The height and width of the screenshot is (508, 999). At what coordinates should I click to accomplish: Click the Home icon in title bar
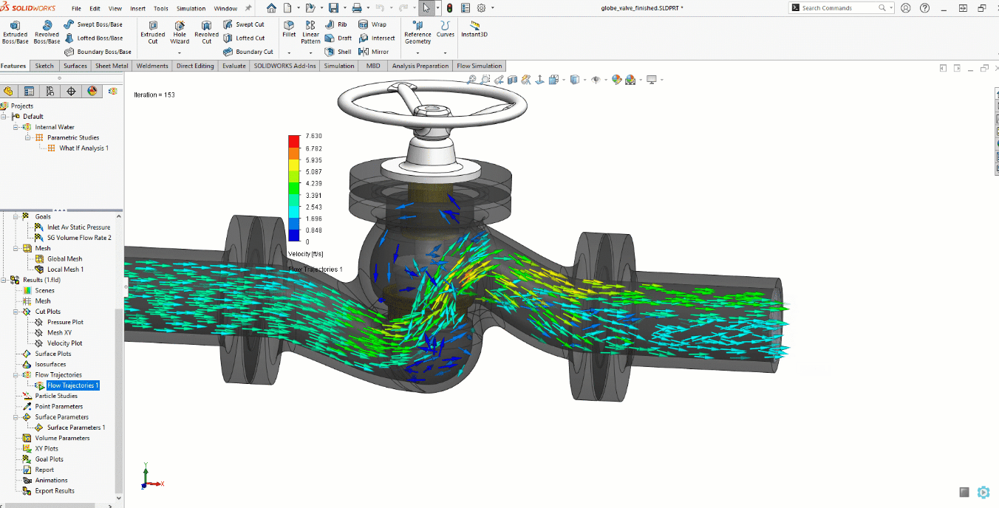(271, 8)
